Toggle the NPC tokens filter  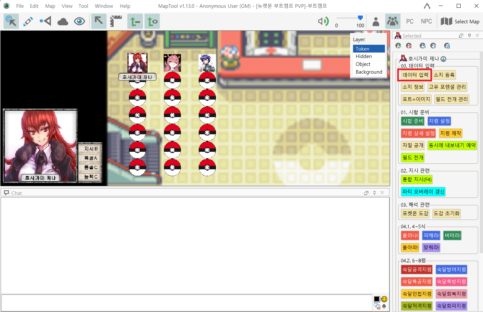point(426,21)
